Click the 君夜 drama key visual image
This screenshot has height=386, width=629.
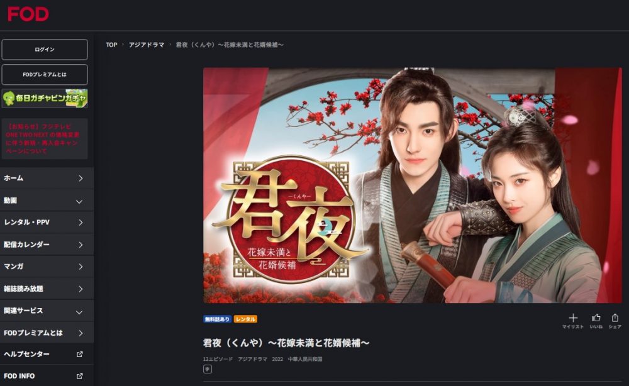click(x=413, y=185)
